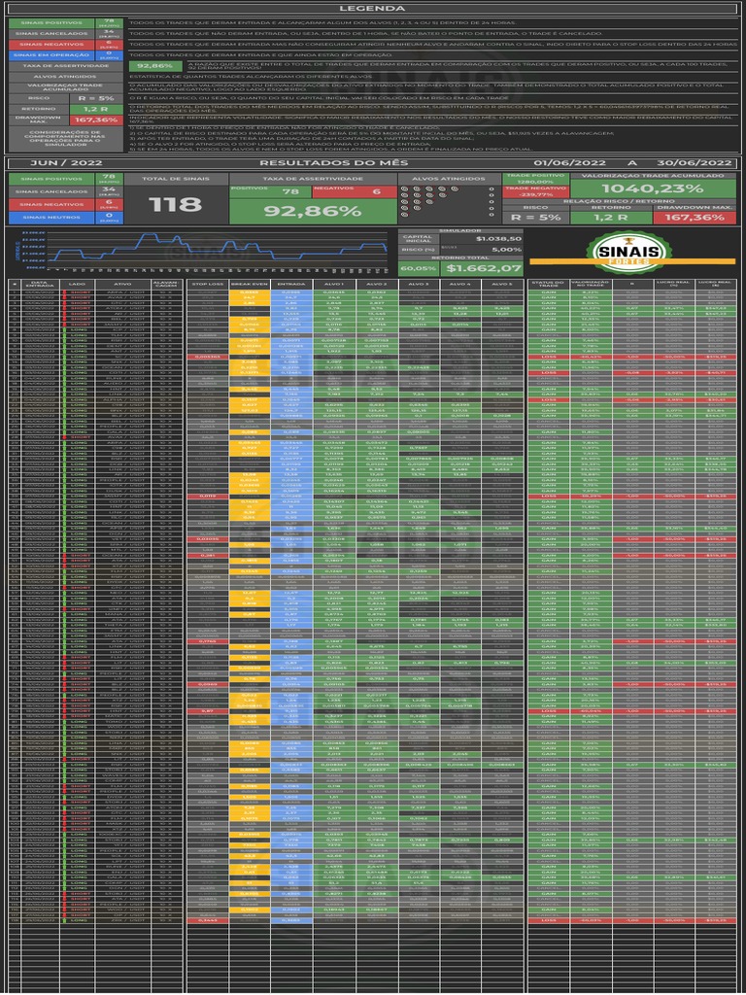Viewport: 746px width, 995px height.
Task: Click the green Sinais Positivos label in the legend
Action: tap(51, 20)
